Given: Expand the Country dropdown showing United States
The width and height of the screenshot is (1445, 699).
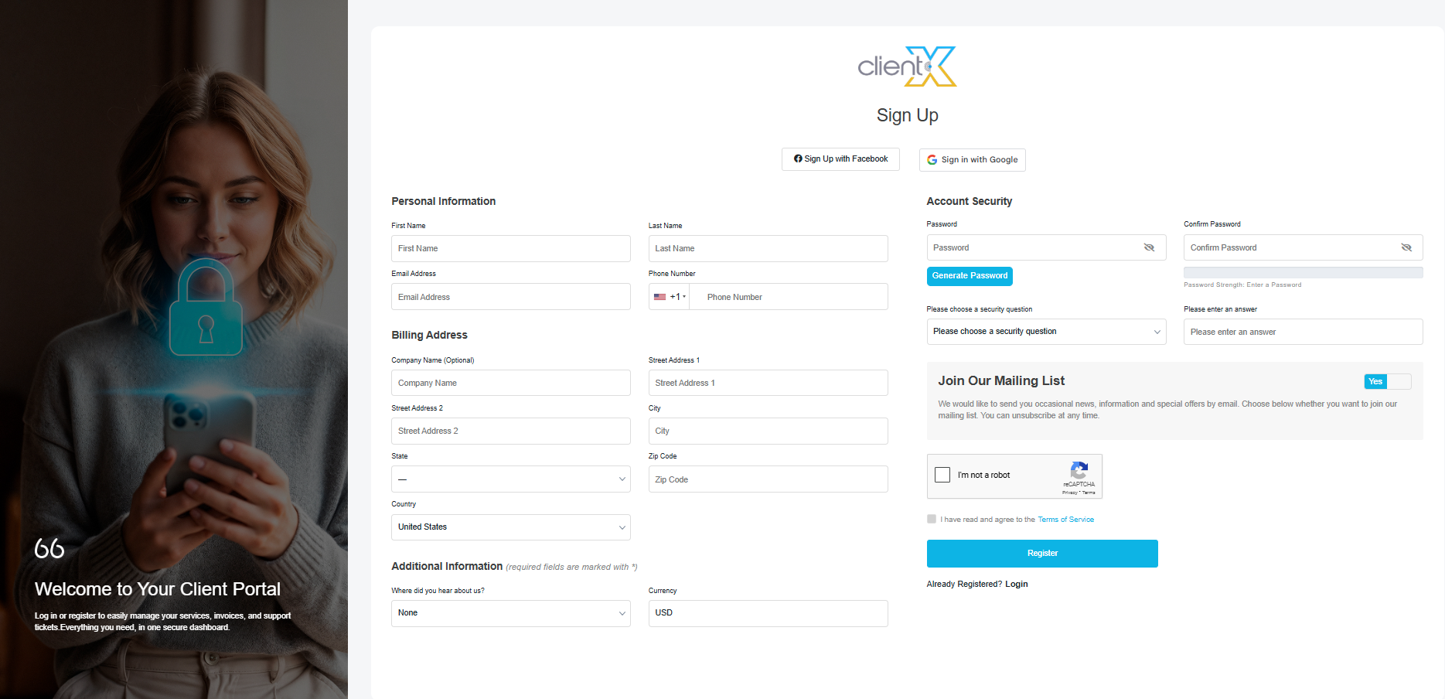Looking at the screenshot, I should 510,527.
